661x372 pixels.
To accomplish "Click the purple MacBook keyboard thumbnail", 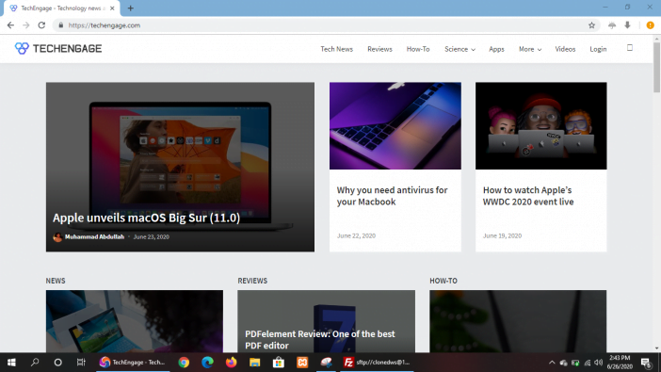I will (x=395, y=125).
